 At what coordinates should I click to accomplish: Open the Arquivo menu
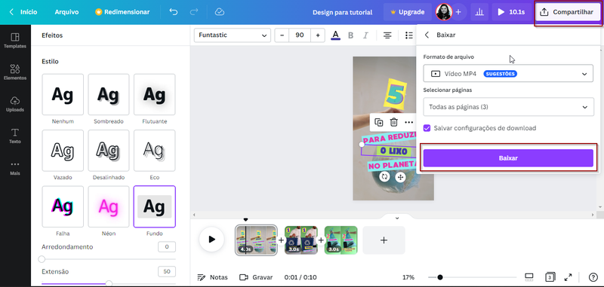coord(66,12)
